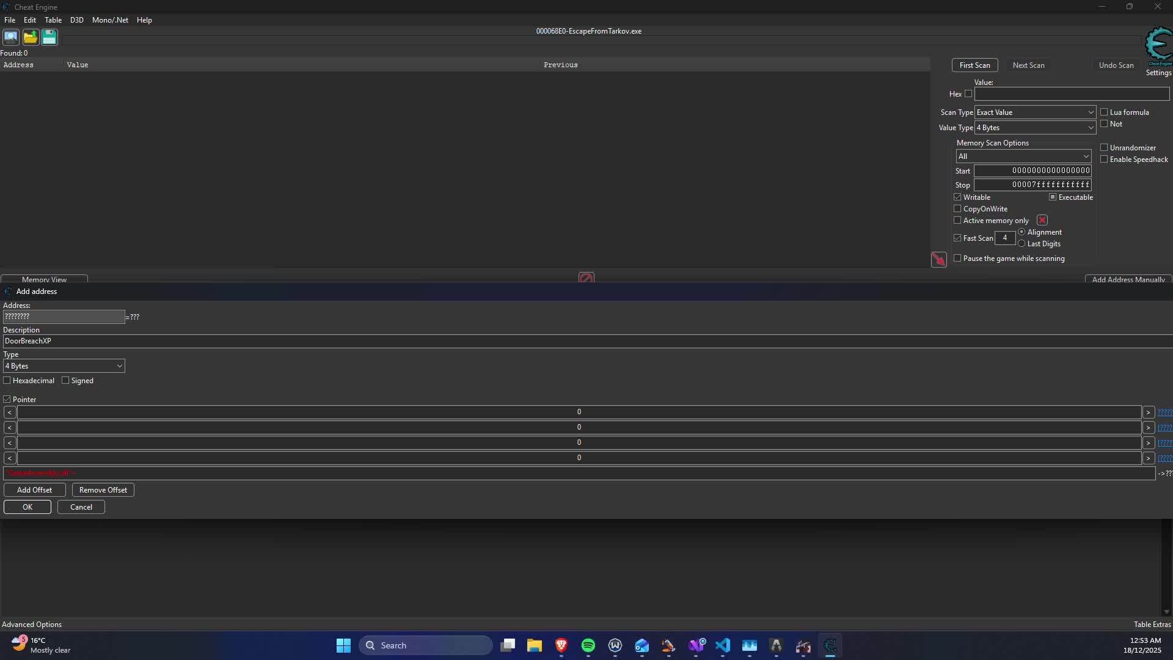Open the Table menu
This screenshot has width=1173, height=660.
click(53, 20)
